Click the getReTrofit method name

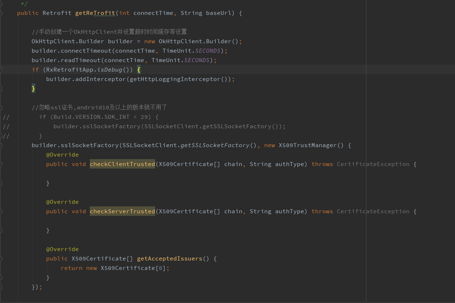pyautogui.click(x=95, y=13)
